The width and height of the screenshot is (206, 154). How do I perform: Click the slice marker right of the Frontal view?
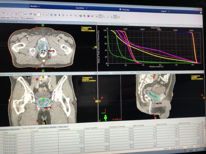click(97, 101)
